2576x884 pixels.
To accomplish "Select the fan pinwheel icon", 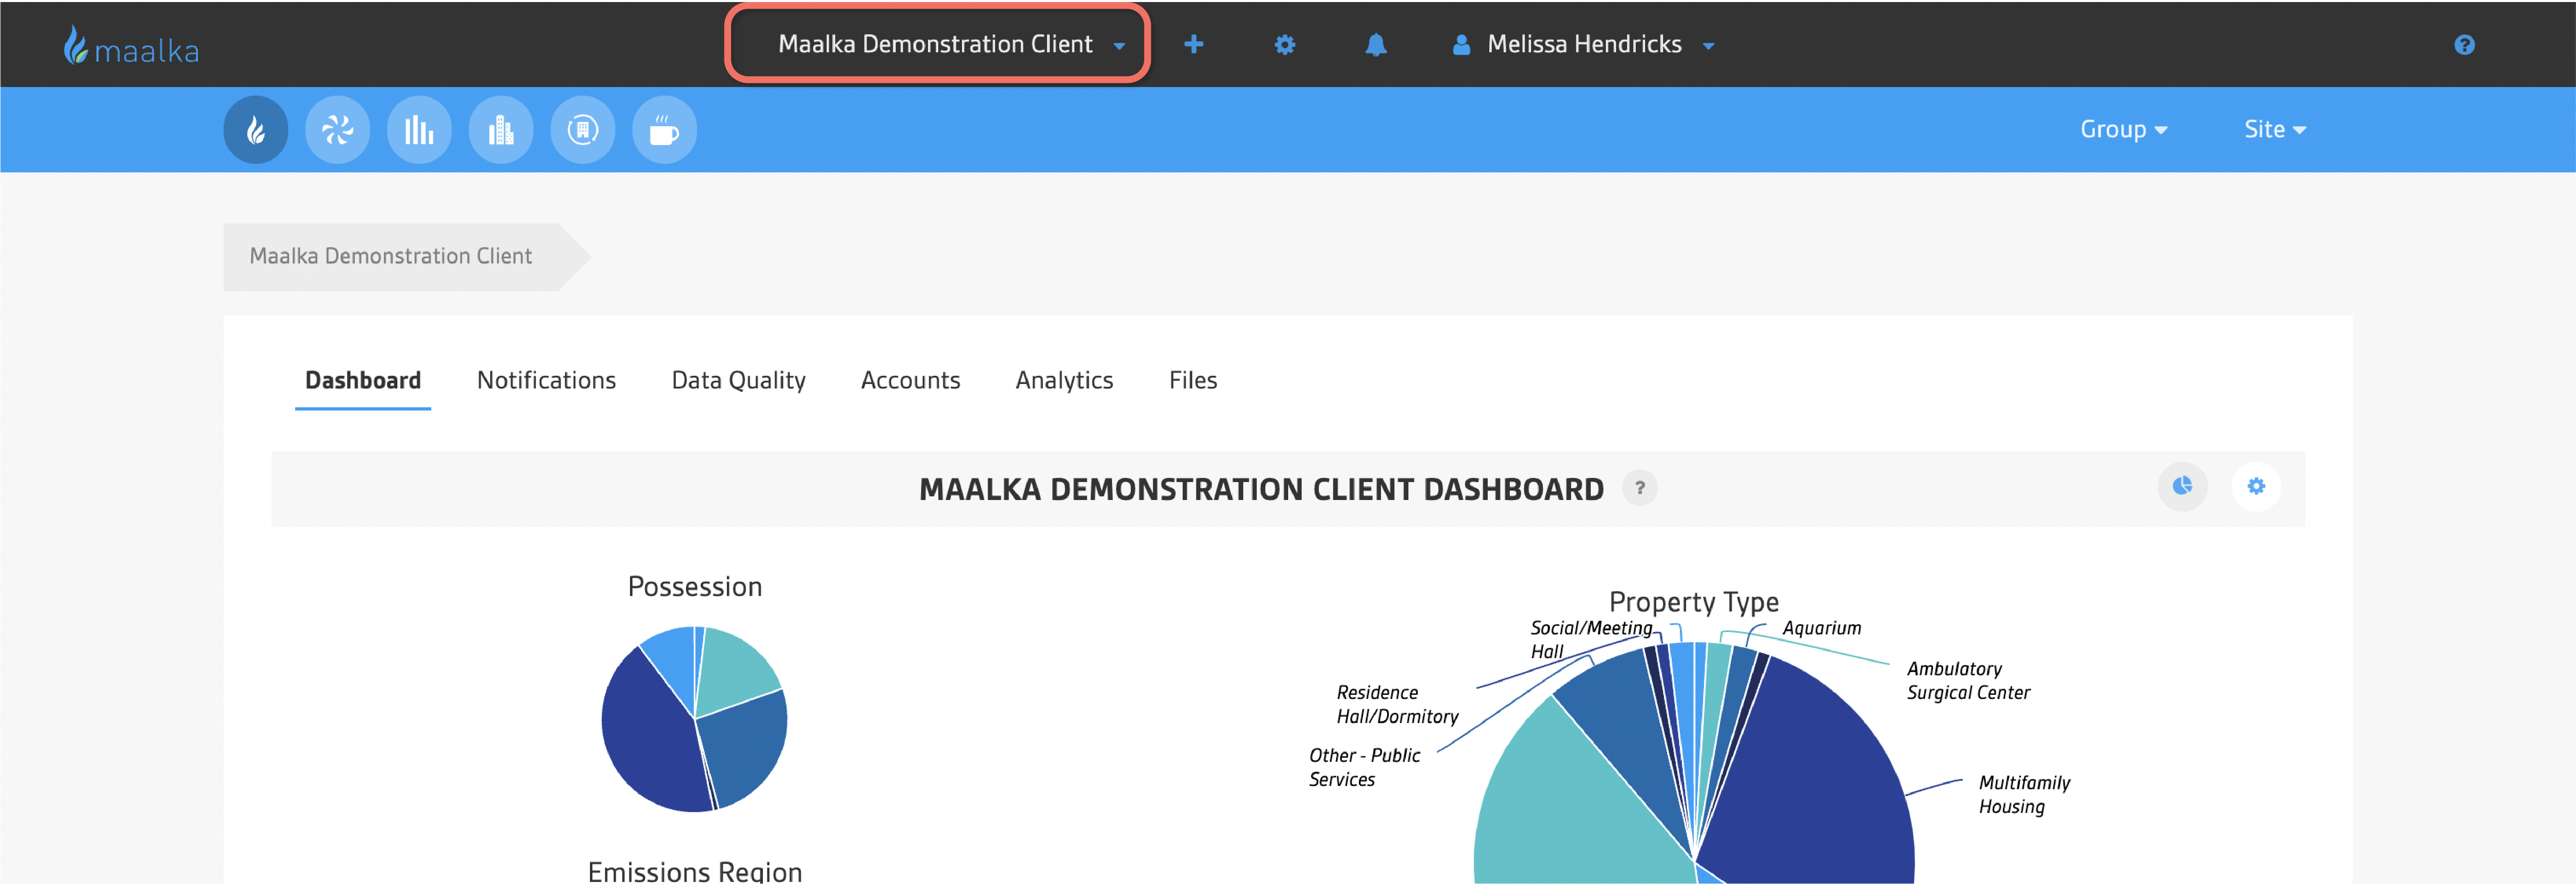I will [338, 130].
